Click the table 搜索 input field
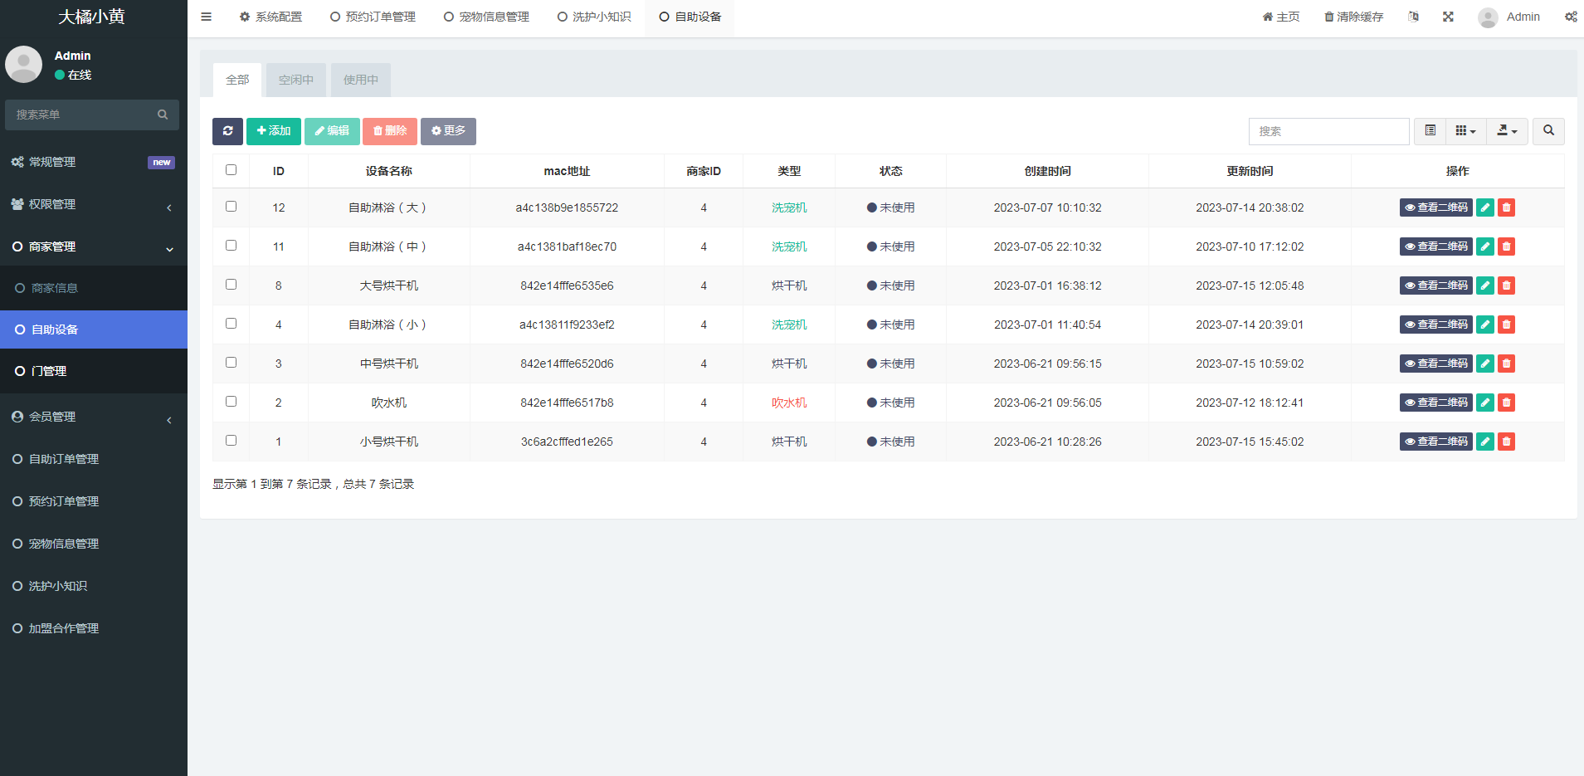The height and width of the screenshot is (776, 1584). pyautogui.click(x=1328, y=131)
